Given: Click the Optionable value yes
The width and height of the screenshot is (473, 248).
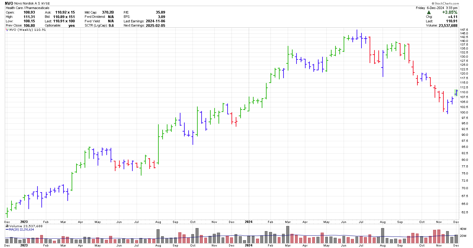Looking at the screenshot, I should point(72,26).
